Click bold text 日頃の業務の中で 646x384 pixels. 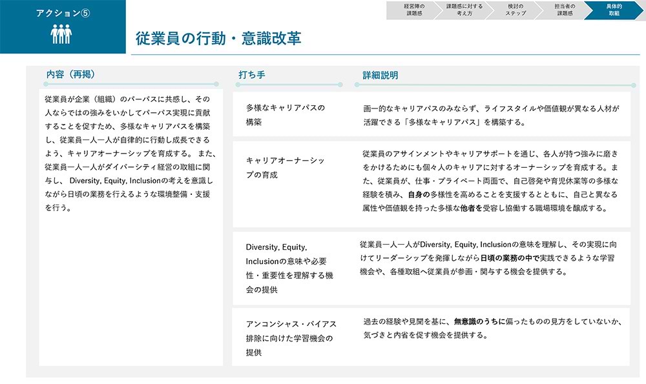510,258
